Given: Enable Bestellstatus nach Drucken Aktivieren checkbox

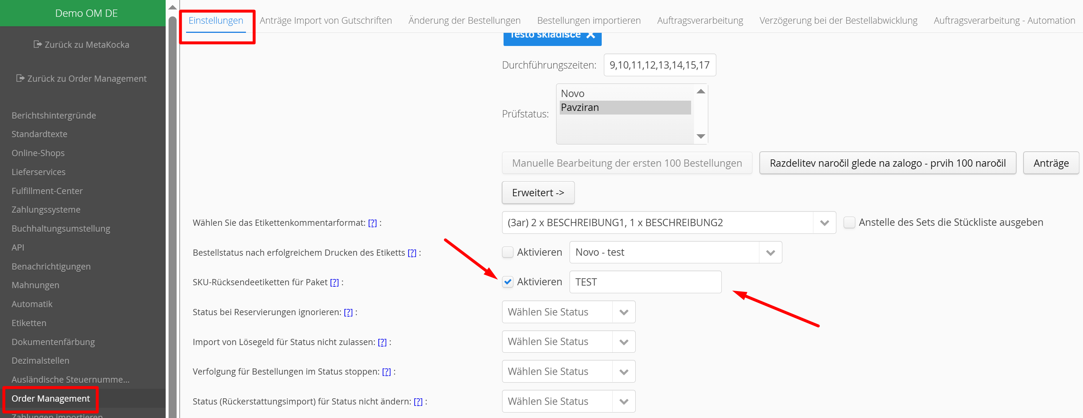Looking at the screenshot, I should coord(508,252).
